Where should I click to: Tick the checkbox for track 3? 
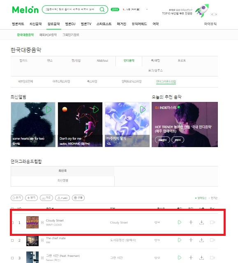(12, 258)
